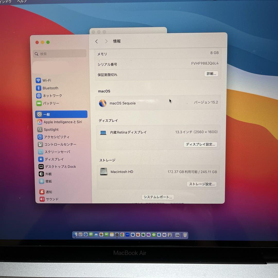Viewport: 278px width, 278px height.
Task: Open System Settings icon in the Dock
Action: (117, 234)
